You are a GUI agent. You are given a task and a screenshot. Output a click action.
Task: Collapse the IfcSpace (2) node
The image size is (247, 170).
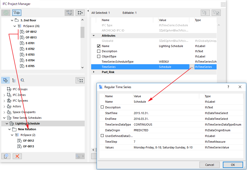point(12,135)
